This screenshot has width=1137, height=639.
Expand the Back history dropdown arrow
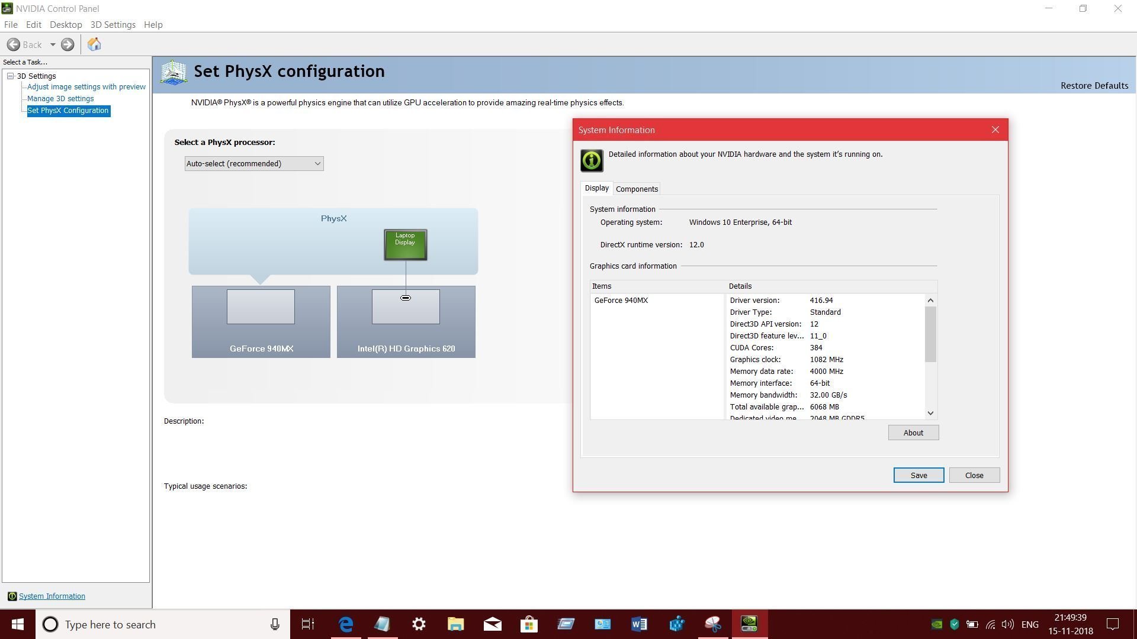point(52,44)
